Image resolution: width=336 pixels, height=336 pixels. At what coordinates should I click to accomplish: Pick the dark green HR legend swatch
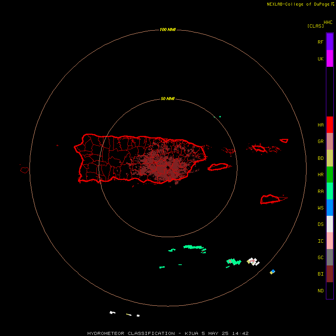coord(330,175)
